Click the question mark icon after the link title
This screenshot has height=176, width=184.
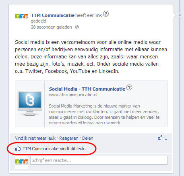[129, 87]
